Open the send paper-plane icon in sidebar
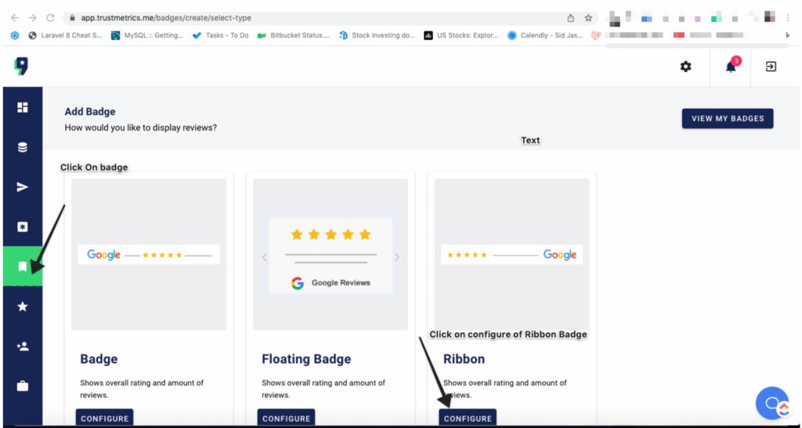Screen dimensions: 802x428 pyautogui.click(x=23, y=187)
